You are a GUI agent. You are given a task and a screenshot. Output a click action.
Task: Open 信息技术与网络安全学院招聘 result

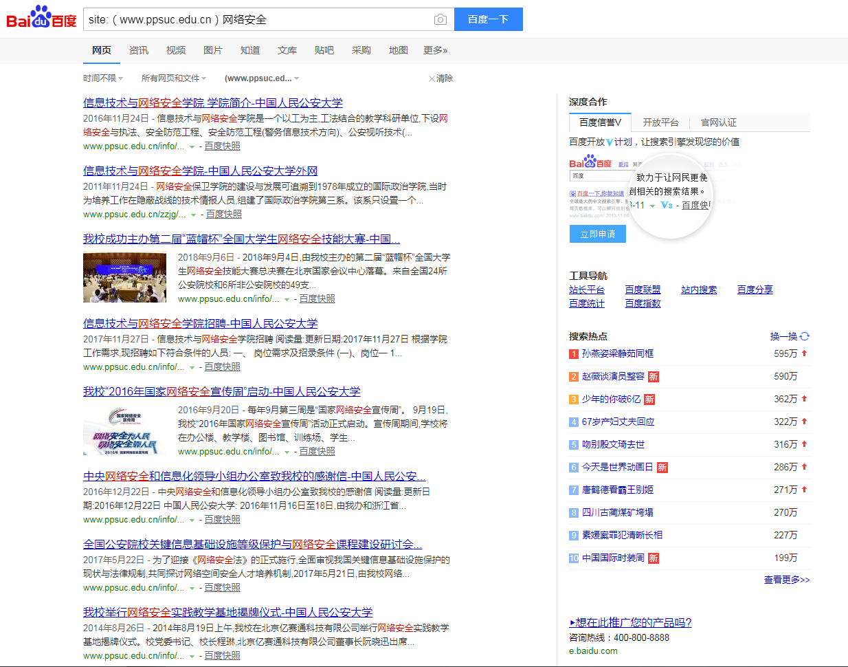[x=201, y=323]
